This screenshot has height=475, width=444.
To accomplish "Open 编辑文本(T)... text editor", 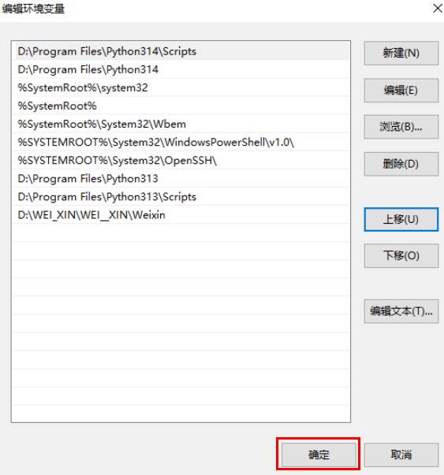I will (401, 311).
